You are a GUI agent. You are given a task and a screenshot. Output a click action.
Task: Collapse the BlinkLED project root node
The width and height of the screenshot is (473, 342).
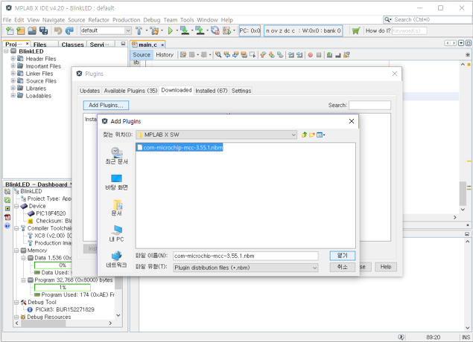(6, 51)
